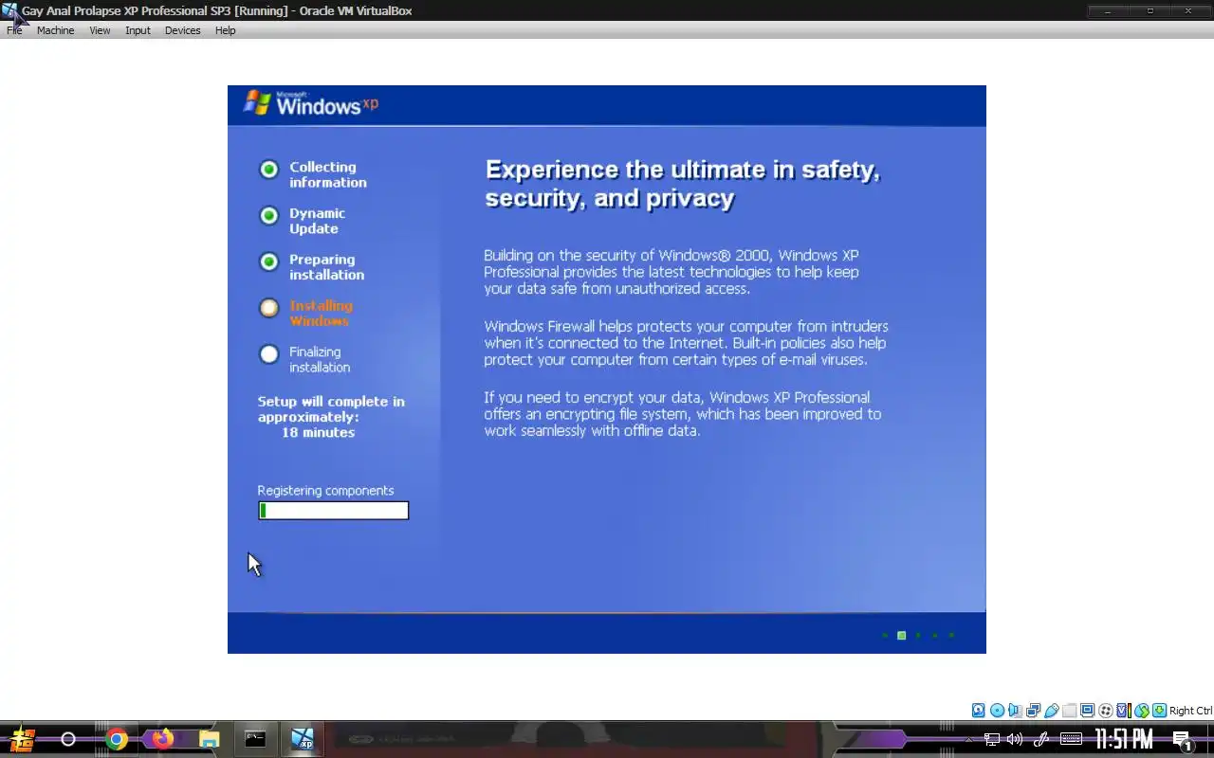The width and height of the screenshot is (1214, 758).
Task: Close the VirtualBox VM window
Action: pos(1189,10)
